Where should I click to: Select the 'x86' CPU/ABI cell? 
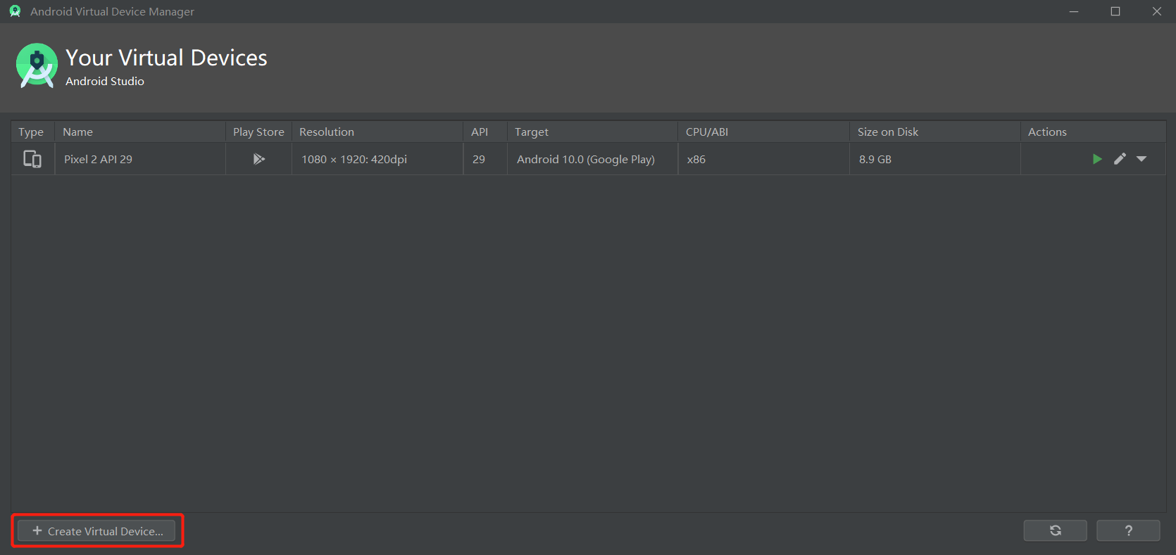click(764, 159)
